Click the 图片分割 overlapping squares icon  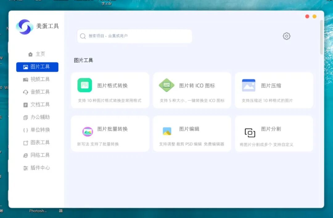click(250, 133)
